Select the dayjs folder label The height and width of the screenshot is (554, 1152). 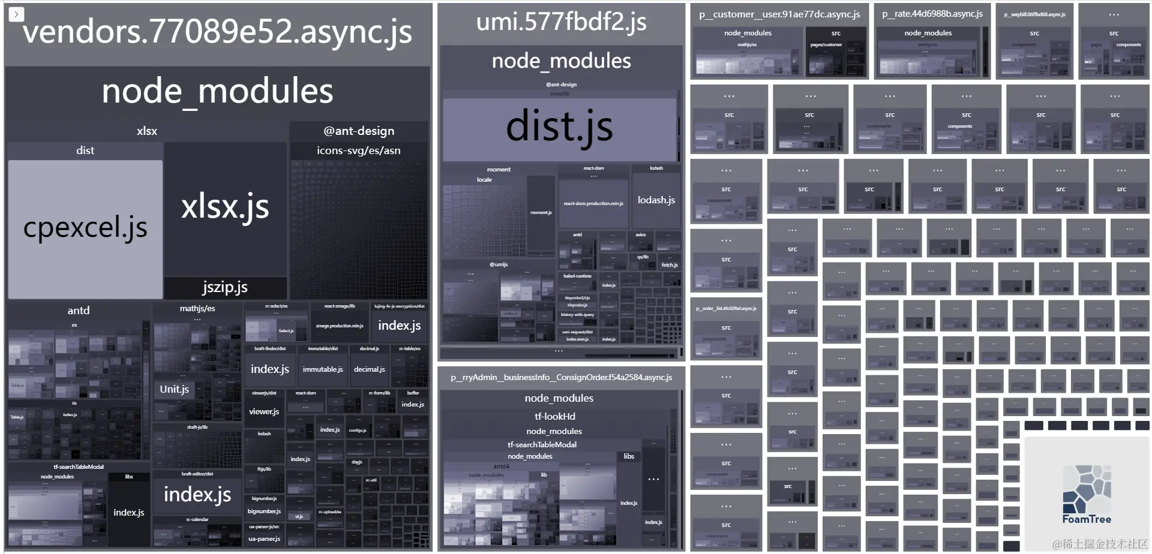[x=357, y=462]
